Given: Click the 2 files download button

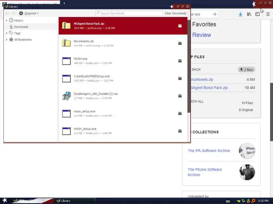Looking at the screenshot, I should click(246, 70).
